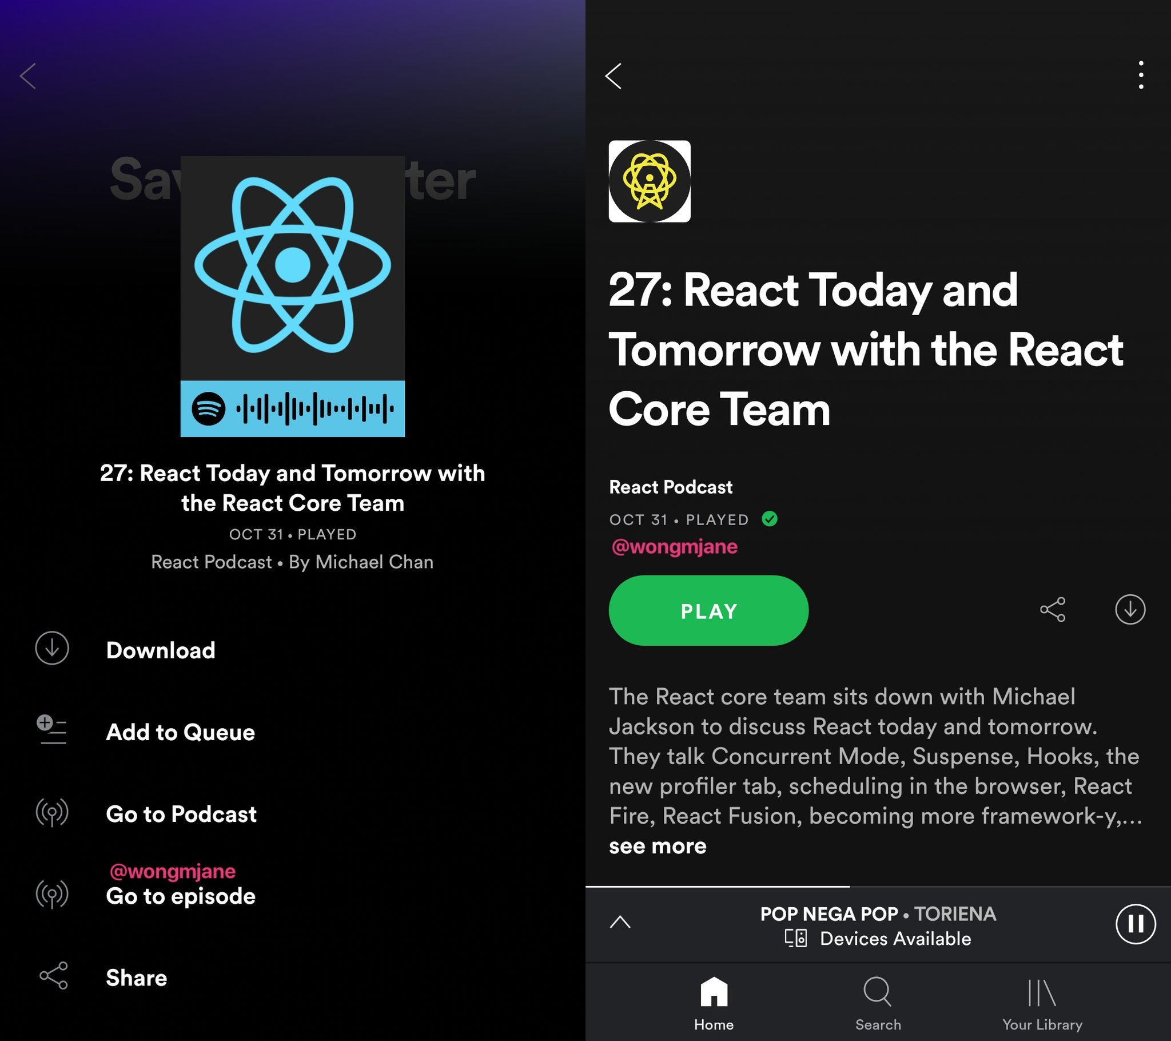Click the back arrow on left screen
This screenshot has width=1171, height=1041.
(28, 77)
